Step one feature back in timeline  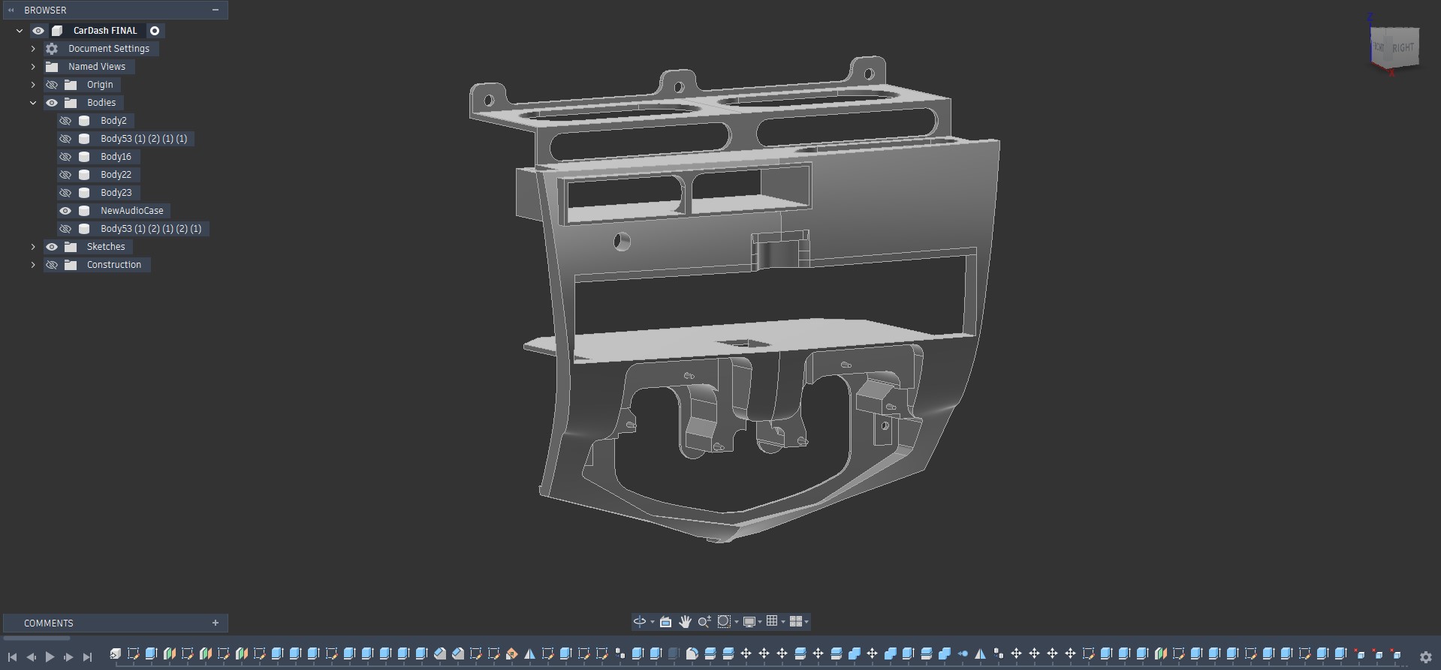pos(31,656)
